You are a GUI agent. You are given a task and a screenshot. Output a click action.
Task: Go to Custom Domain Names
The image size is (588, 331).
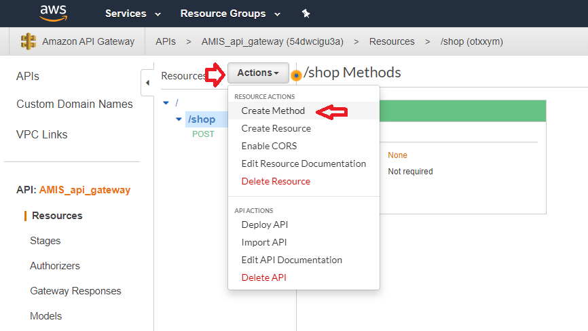point(75,104)
